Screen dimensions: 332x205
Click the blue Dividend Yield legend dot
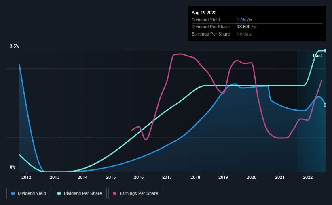[13, 193]
